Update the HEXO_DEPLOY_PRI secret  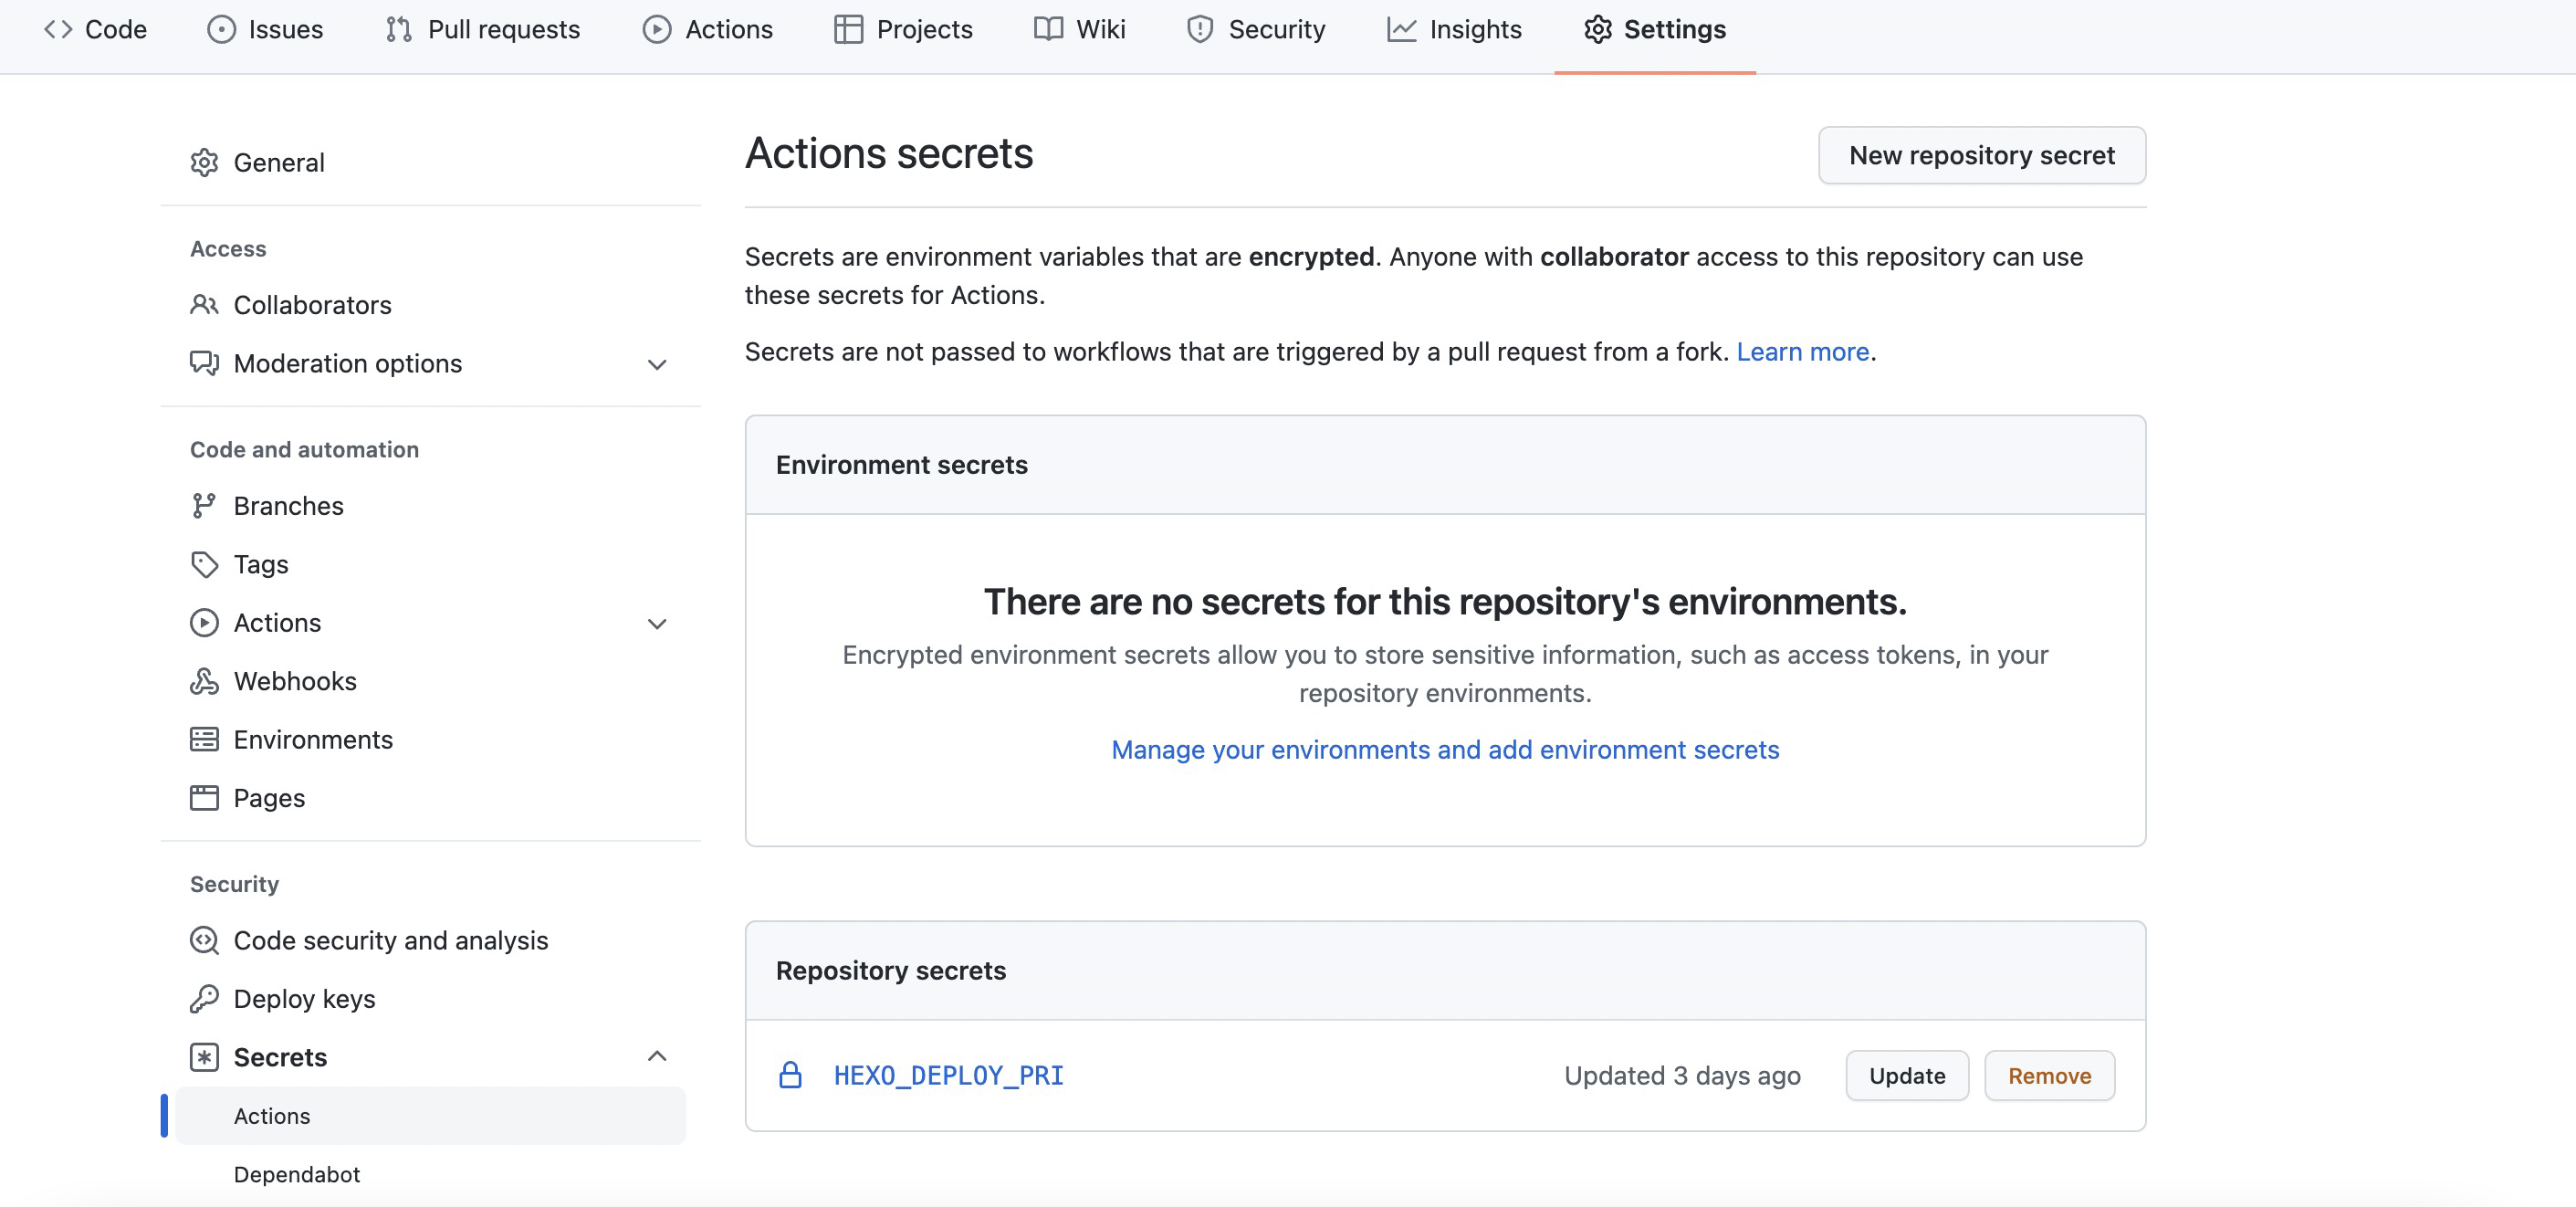point(1906,1075)
